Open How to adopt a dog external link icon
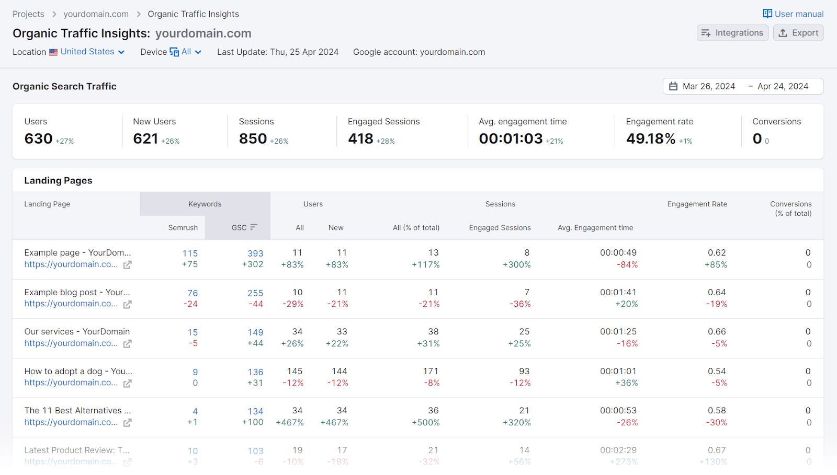This screenshot has width=837, height=475. 127,383
